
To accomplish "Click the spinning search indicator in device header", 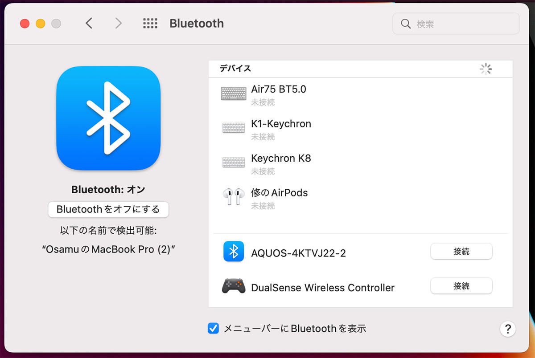I will (486, 69).
